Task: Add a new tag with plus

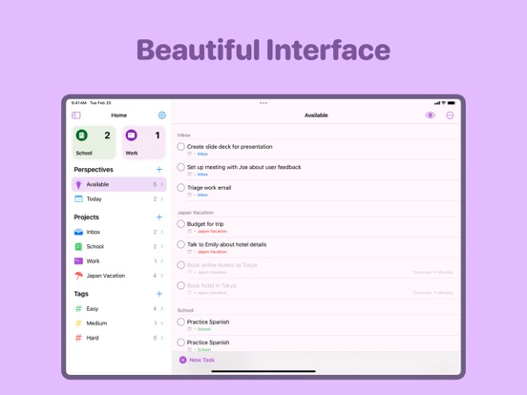Action: coord(159,294)
